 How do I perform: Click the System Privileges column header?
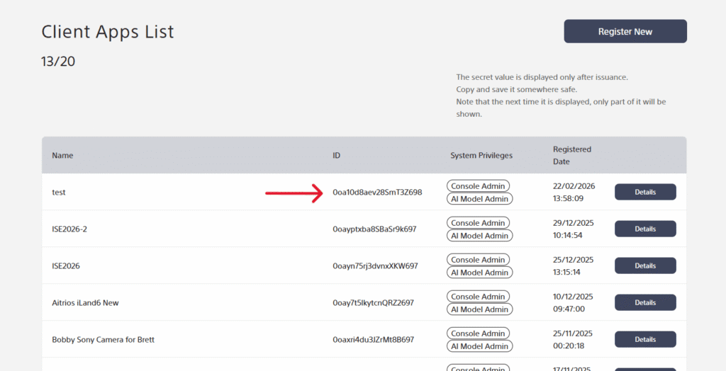pyautogui.click(x=481, y=155)
